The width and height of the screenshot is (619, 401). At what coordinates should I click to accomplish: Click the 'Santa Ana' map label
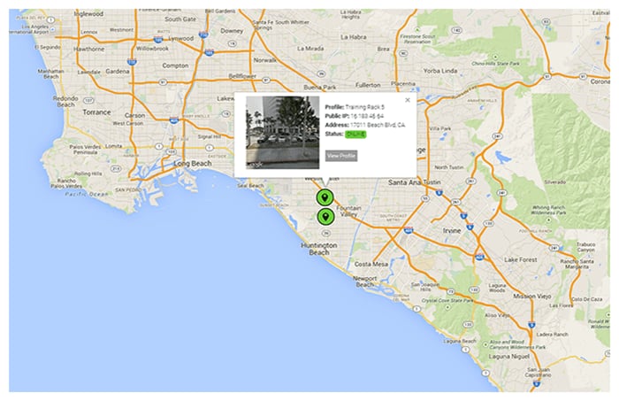[x=403, y=182]
